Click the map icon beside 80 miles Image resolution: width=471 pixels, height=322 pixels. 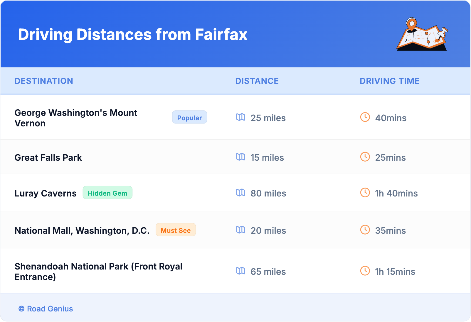[x=240, y=193]
